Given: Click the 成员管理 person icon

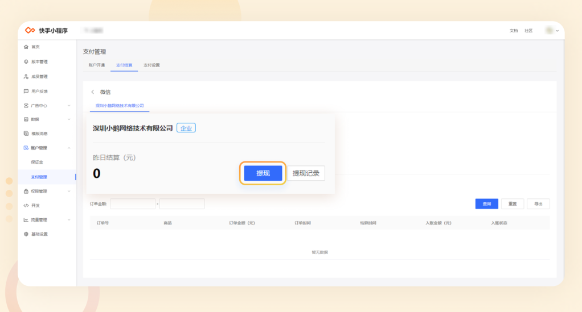Looking at the screenshot, I should pyautogui.click(x=26, y=77).
